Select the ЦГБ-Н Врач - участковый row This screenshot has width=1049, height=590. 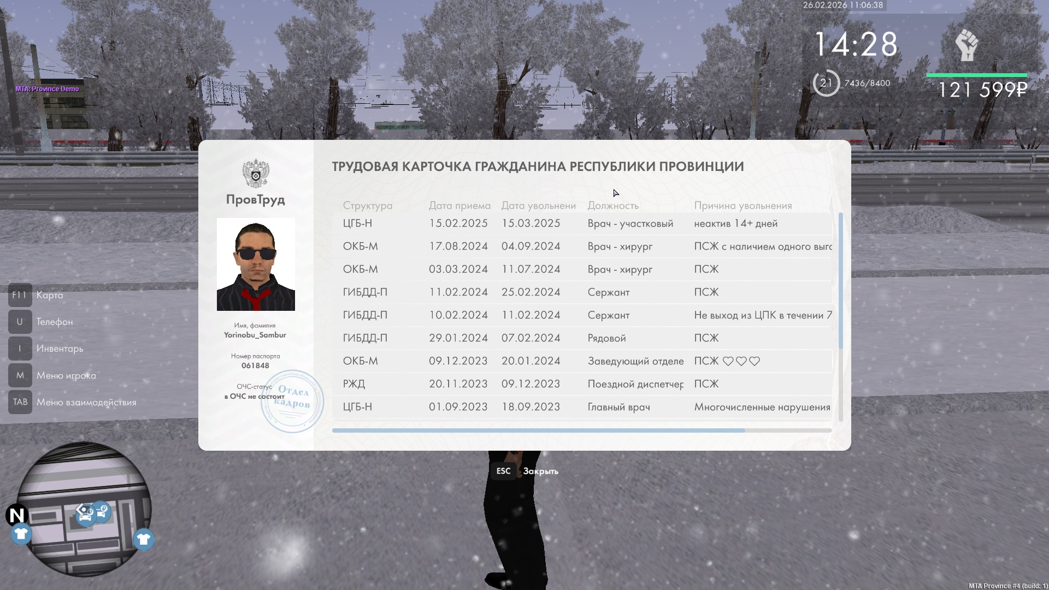582,223
